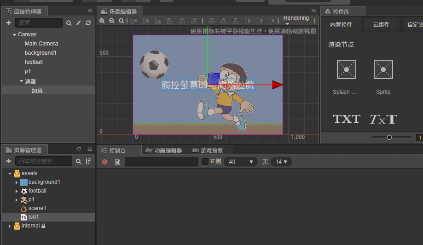Zoom out the scene editor view

click(112, 21)
